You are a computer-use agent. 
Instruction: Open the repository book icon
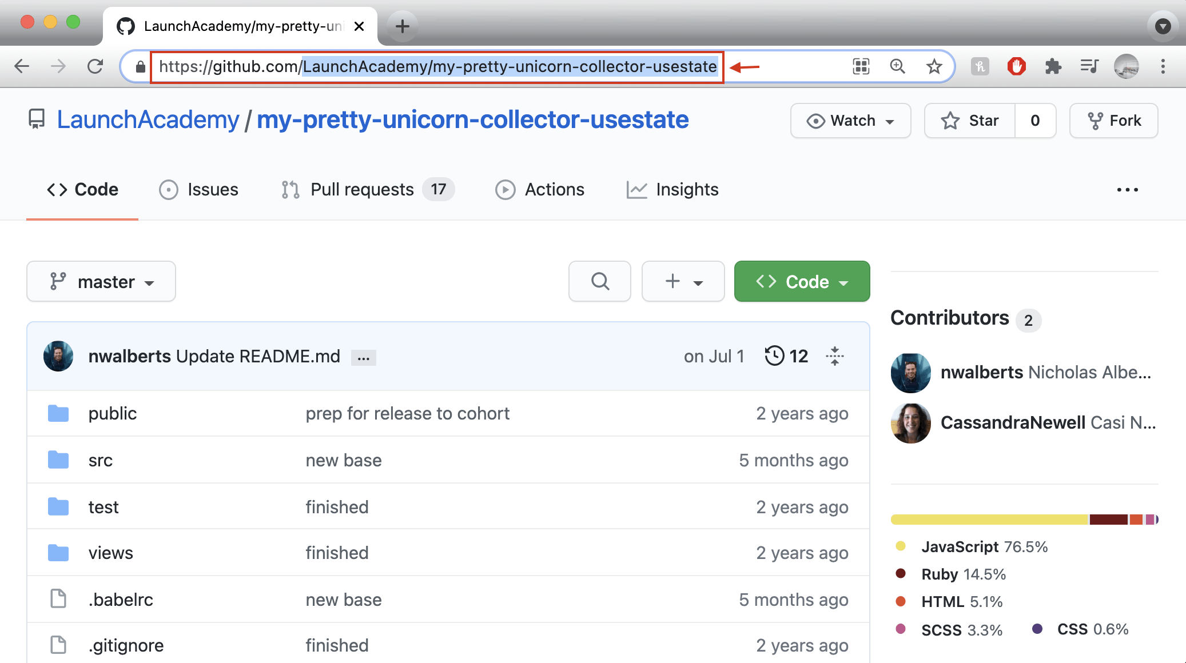click(35, 119)
